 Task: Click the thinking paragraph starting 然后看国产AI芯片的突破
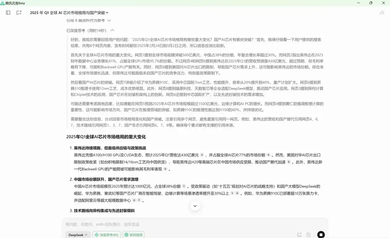(197, 89)
